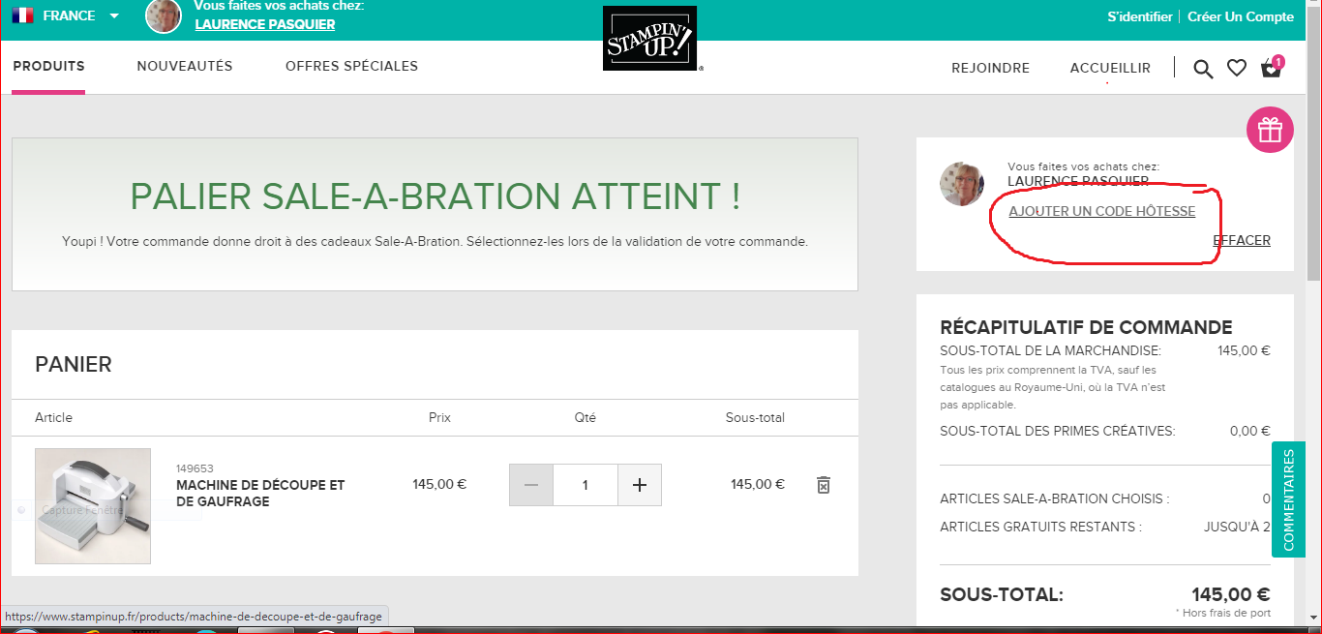This screenshot has height=634, width=1322.
Task: Click the Qté column header
Action: 585,417
